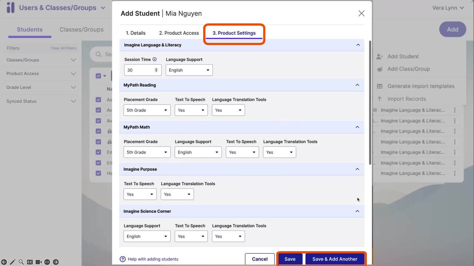
Task: Click the Add Class/Group icon
Action: 380,69
